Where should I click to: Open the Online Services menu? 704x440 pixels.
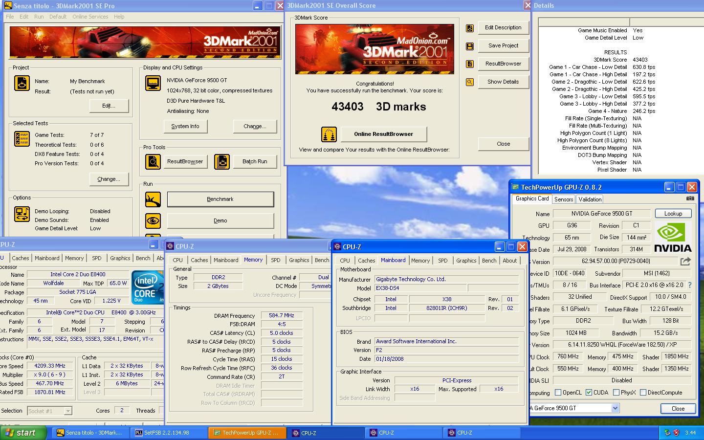90,17
